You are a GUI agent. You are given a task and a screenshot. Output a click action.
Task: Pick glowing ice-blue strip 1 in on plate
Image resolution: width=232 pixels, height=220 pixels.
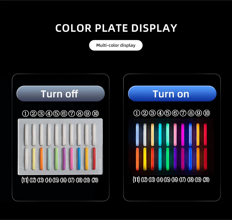(x=137, y=135)
